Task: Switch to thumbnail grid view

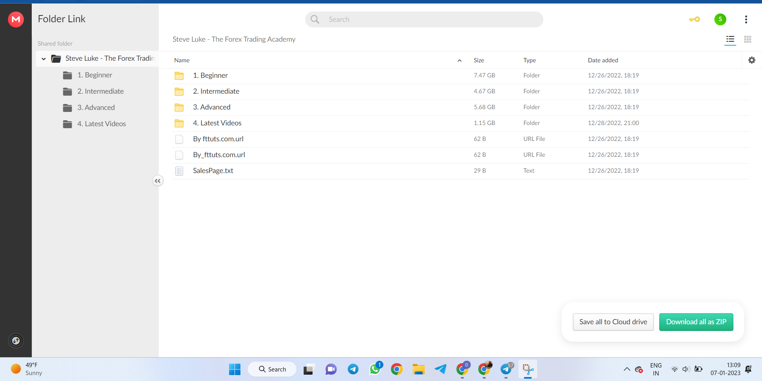Action: 748,39
